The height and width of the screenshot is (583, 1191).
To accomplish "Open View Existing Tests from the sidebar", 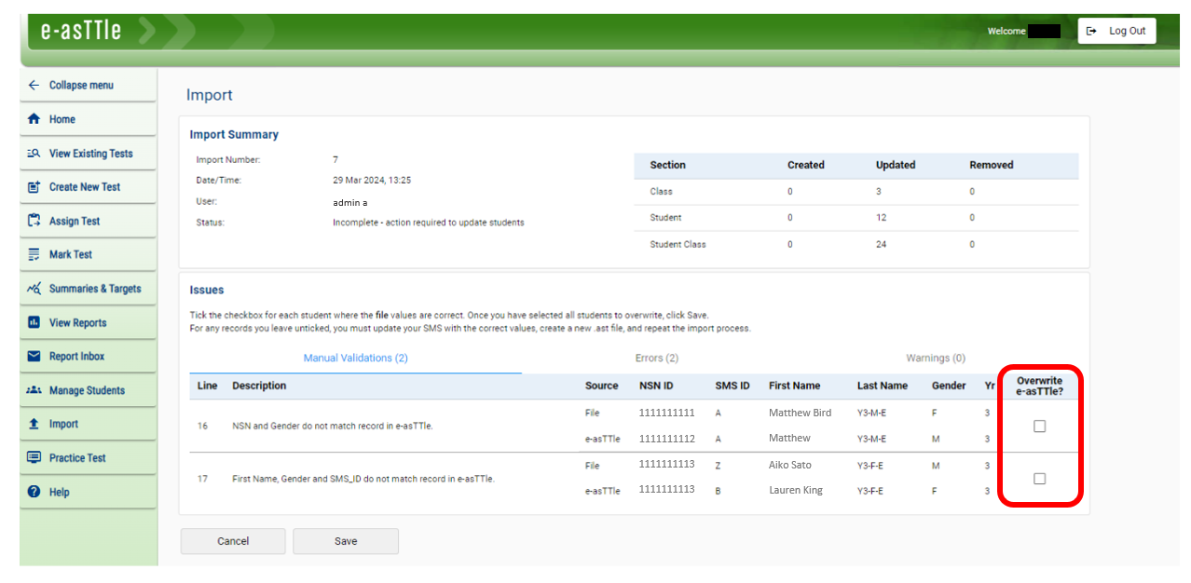I will tap(34, 153).
